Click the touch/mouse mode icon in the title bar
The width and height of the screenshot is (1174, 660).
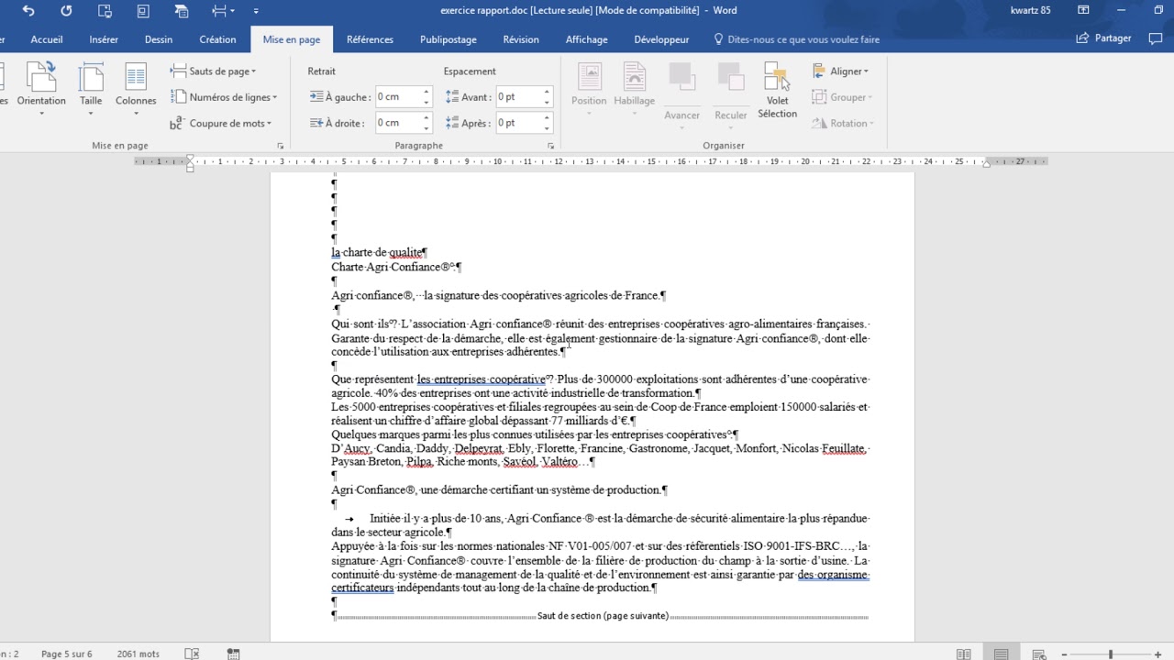point(105,11)
